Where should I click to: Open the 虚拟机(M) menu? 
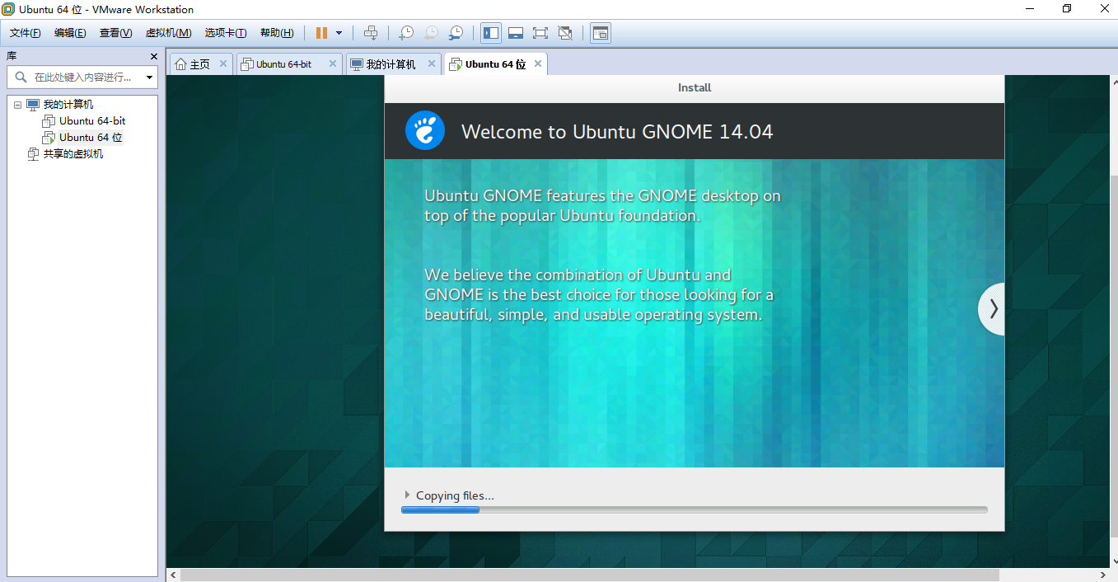click(168, 33)
